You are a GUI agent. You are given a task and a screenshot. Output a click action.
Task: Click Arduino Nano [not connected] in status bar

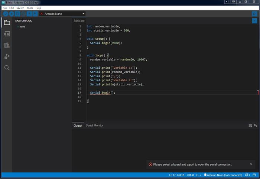coord(223,175)
